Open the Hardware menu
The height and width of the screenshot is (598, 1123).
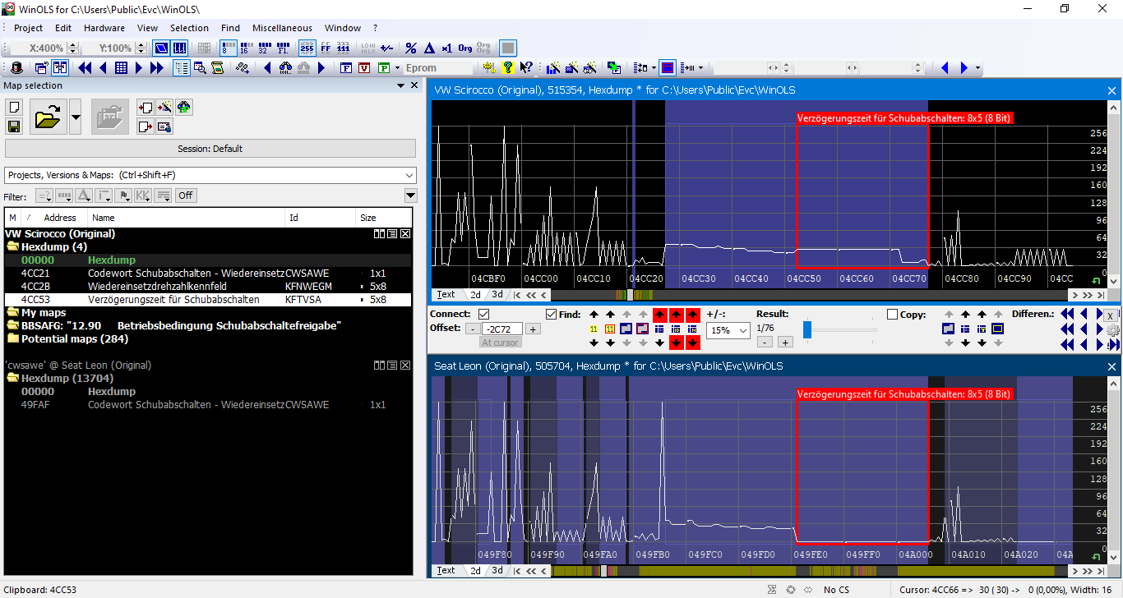[104, 28]
